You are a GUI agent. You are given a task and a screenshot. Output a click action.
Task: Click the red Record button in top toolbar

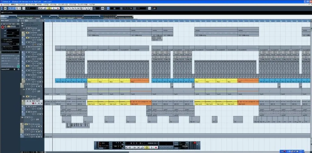(x=58, y=9)
